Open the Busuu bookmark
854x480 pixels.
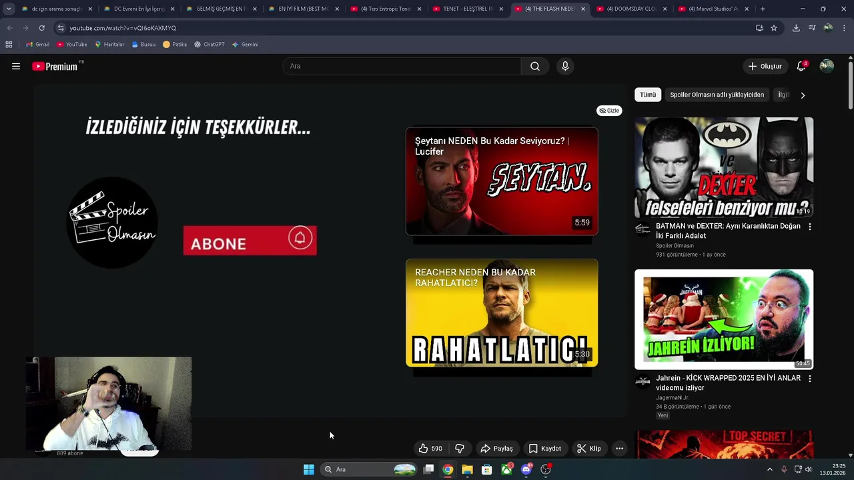point(143,45)
